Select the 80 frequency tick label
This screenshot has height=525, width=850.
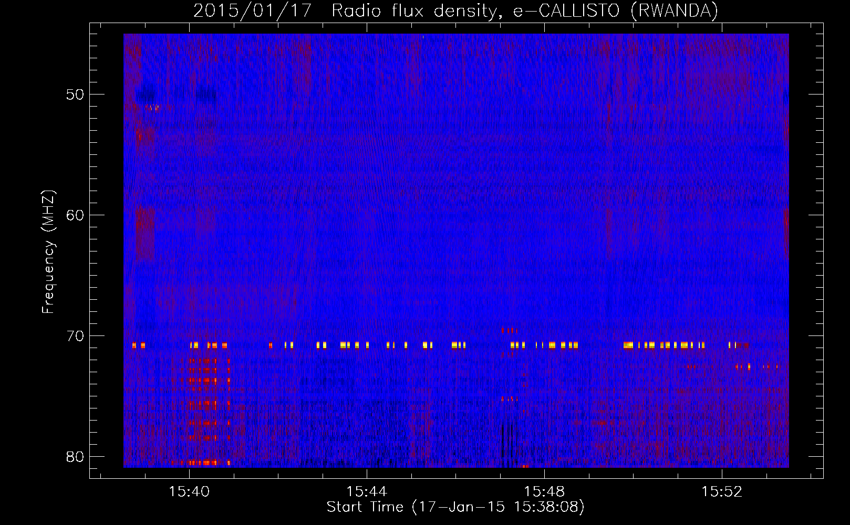[x=75, y=457]
